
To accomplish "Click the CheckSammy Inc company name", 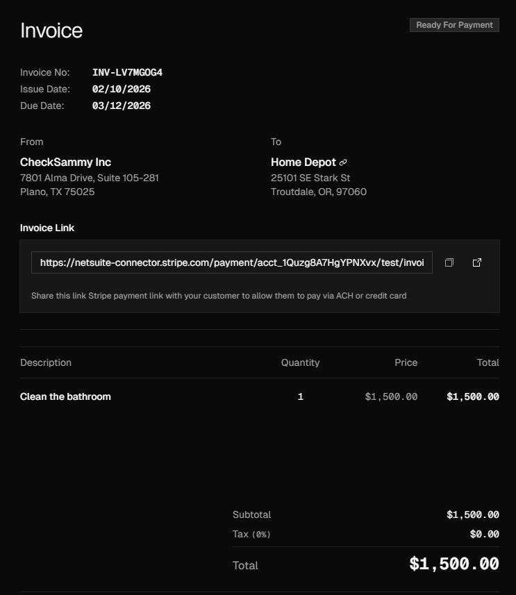I will click(x=66, y=162).
